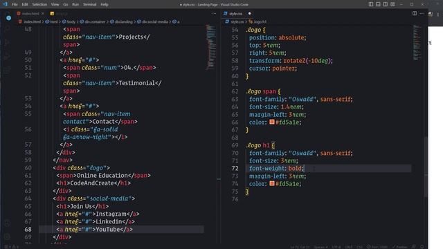Click the Port status bar item

(377, 247)
